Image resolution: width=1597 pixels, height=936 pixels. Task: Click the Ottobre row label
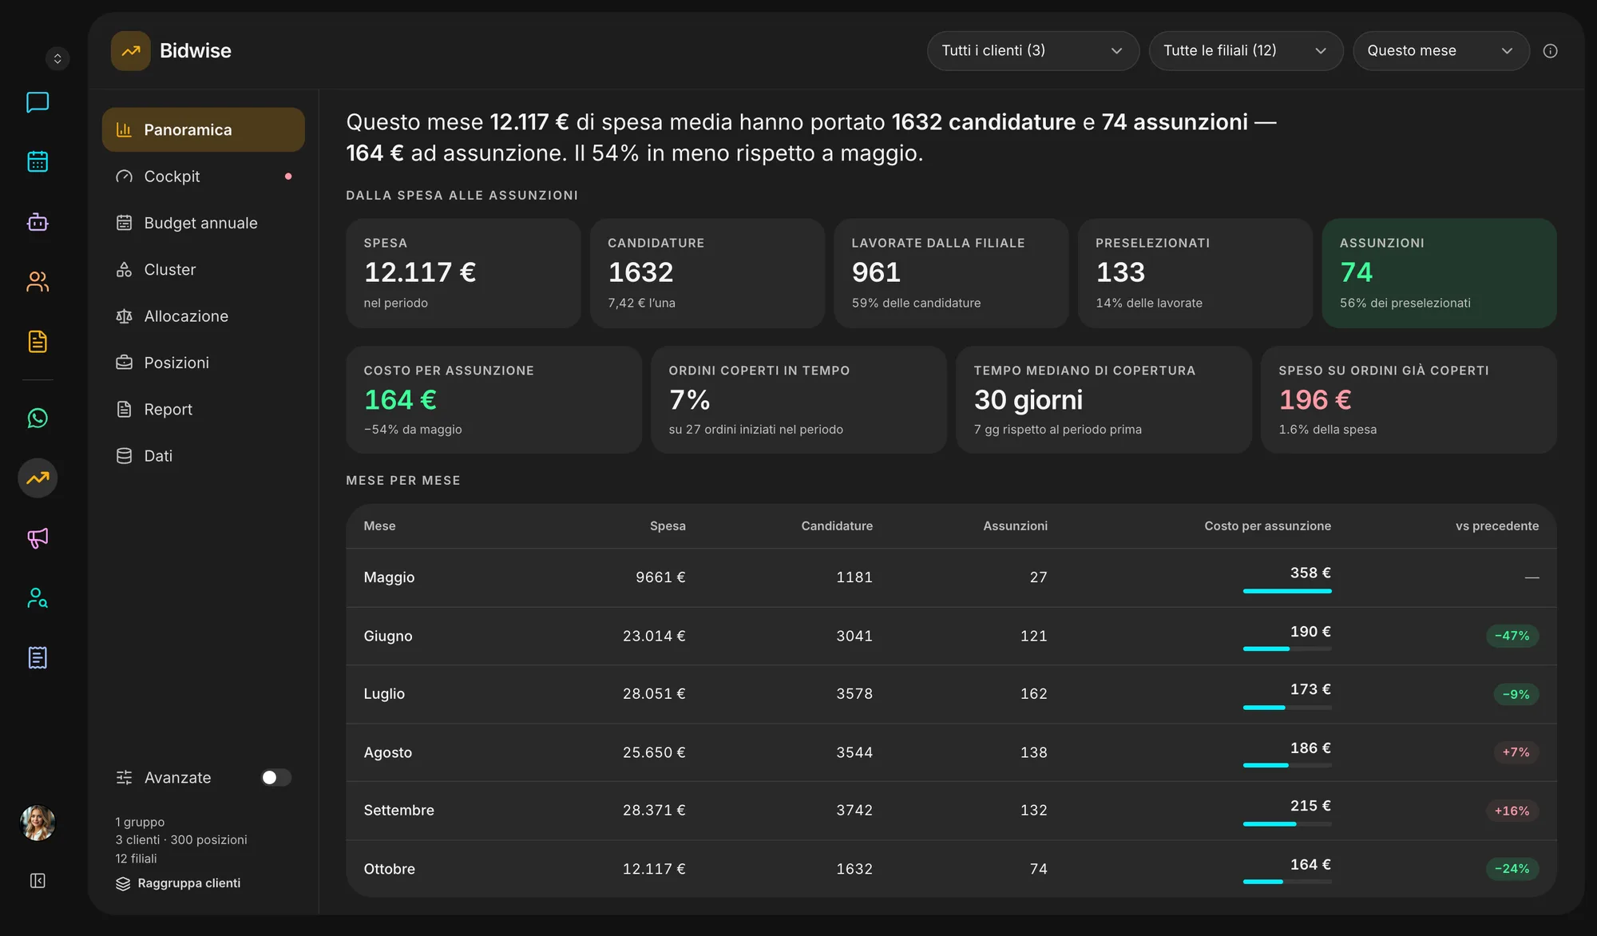390,869
